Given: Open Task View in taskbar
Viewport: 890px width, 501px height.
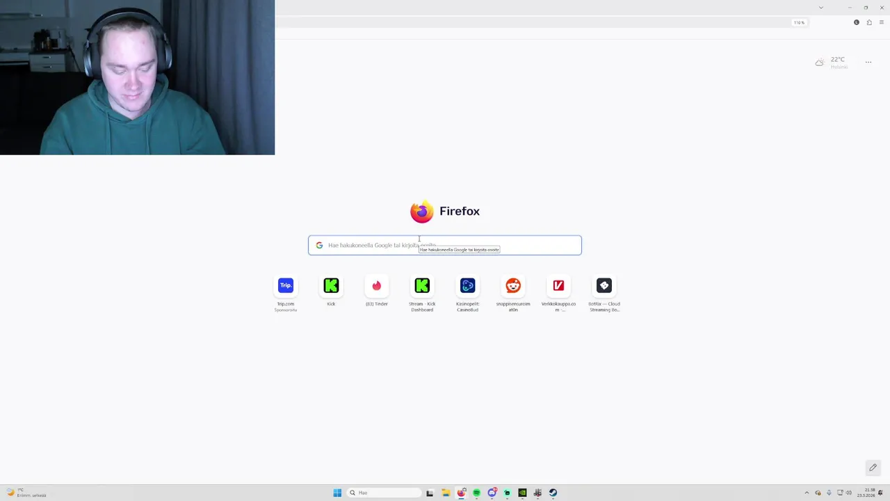Looking at the screenshot, I should 430,493.
